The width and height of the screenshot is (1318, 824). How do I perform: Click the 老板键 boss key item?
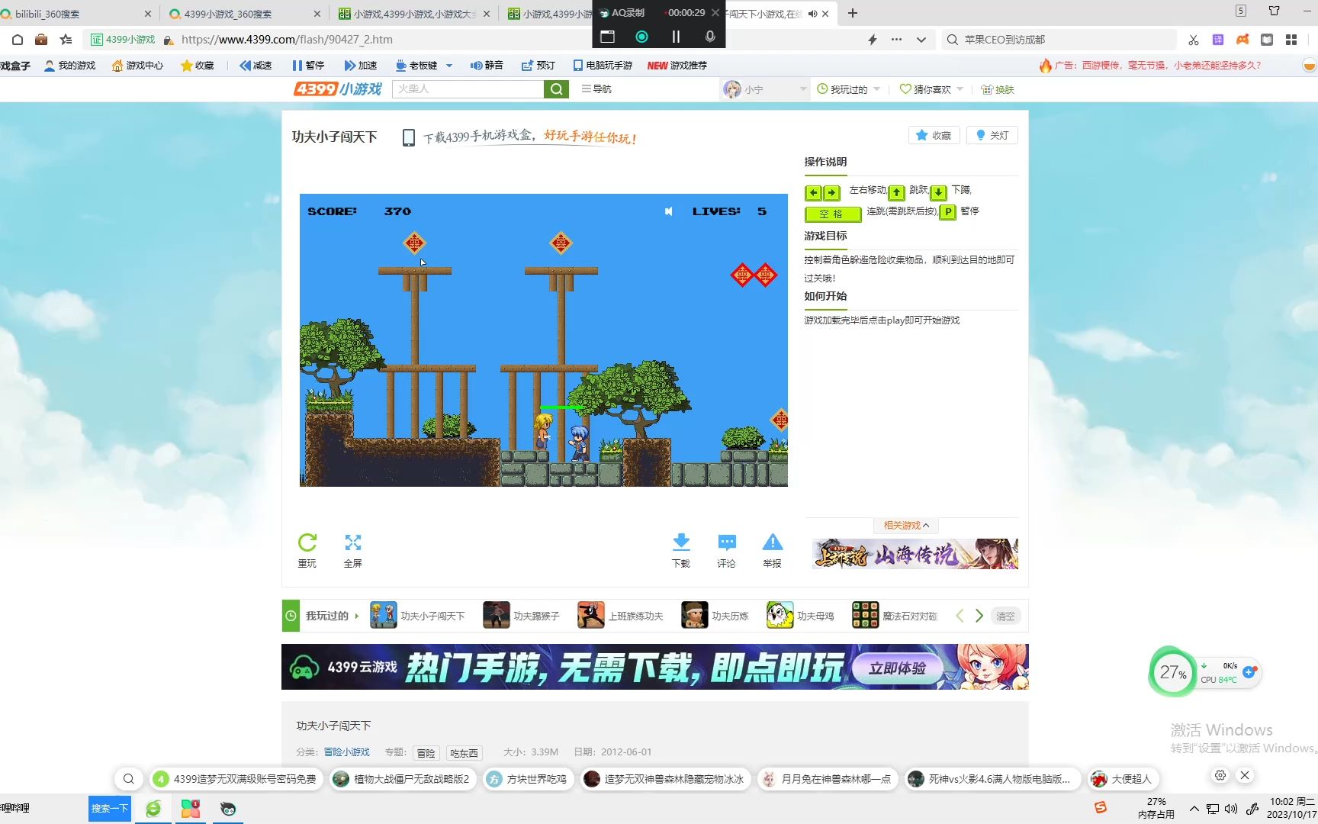416,66
